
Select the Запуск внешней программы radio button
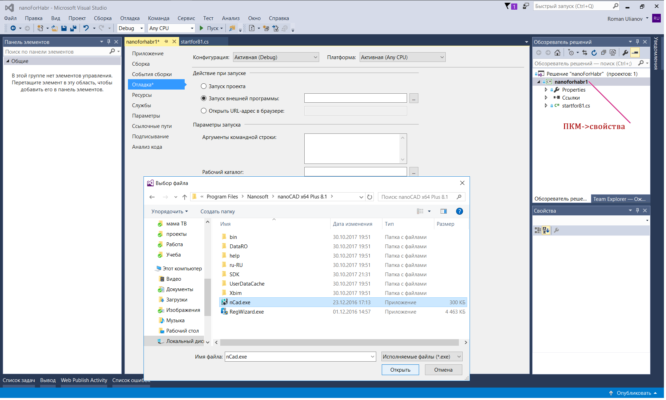pyautogui.click(x=204, y=99)
